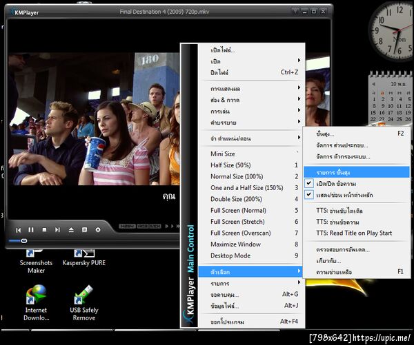Open Internet Download Manager desktop icon
Screen dimensions: 414x345
tap(36, 302)
